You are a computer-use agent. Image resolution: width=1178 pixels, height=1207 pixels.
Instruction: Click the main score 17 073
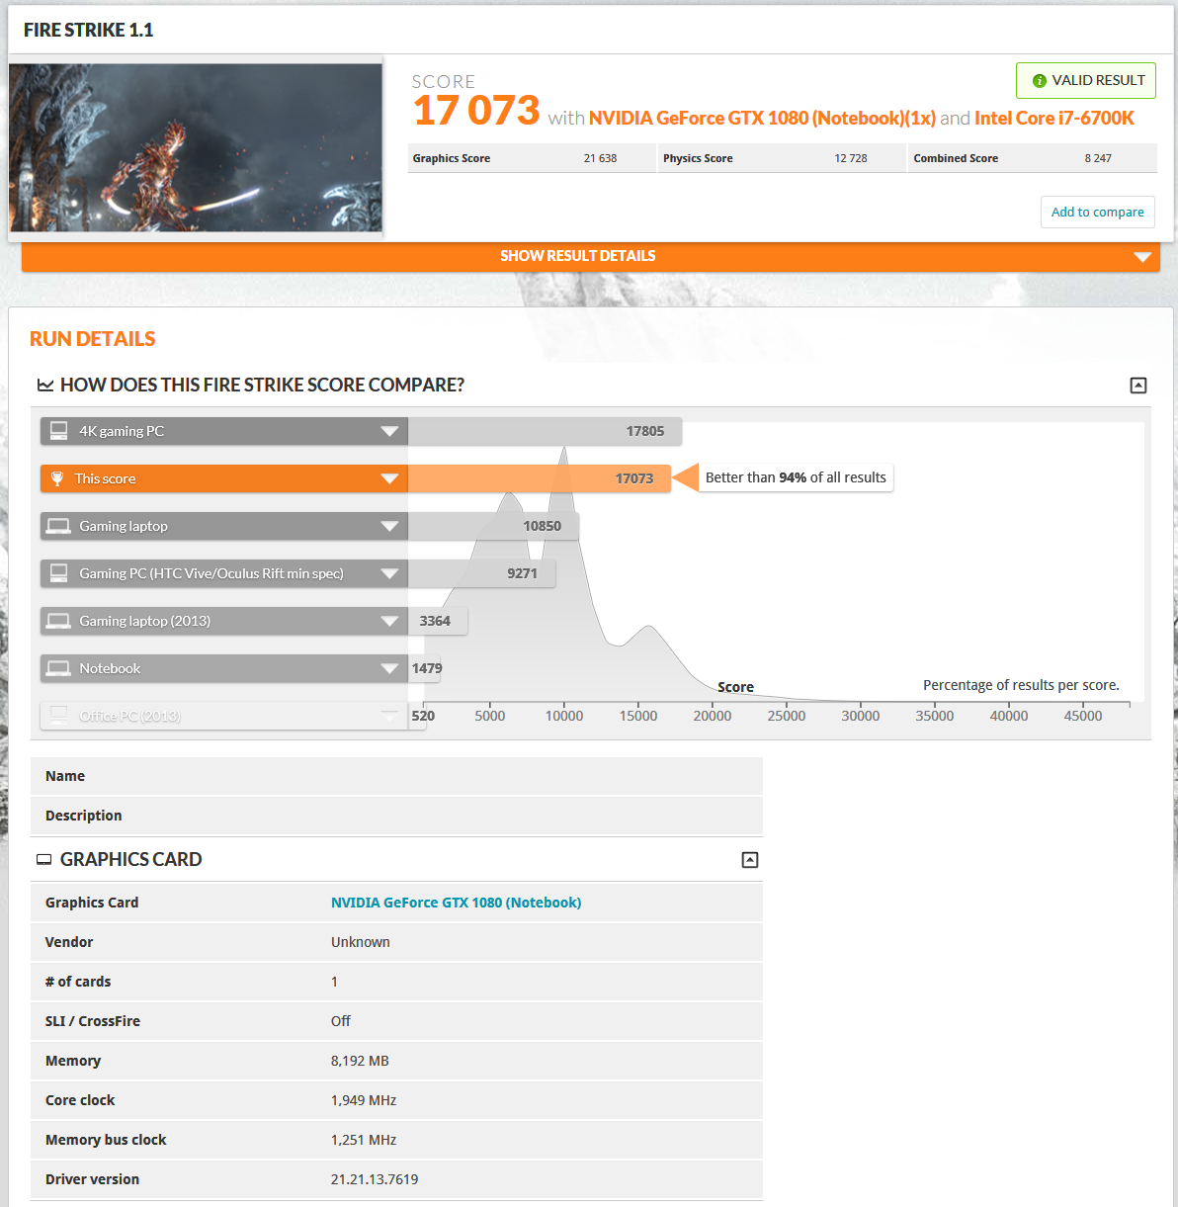(x=476, y=111)
